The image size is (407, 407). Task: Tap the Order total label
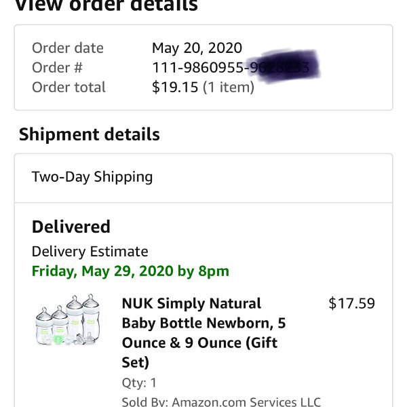tap(69, 87)
